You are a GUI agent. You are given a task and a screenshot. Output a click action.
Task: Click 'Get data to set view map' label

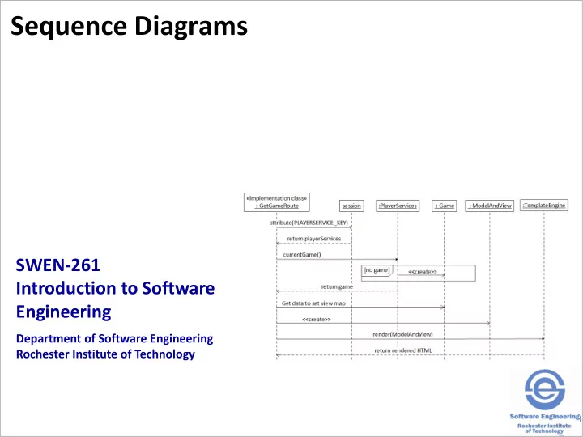[313, 303]
